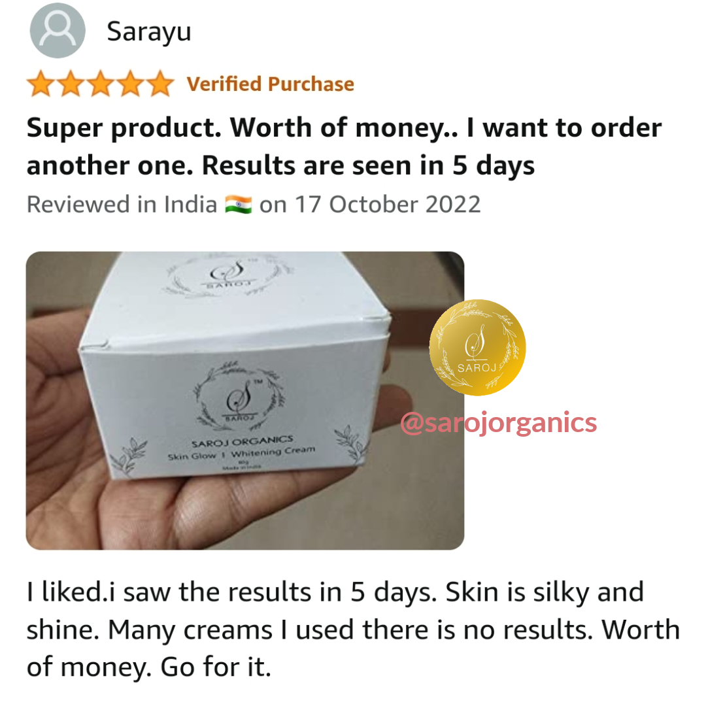Click Saroj Organics text on the box
Viewport: 706px width, 706px height.
(x=243, y=441)
